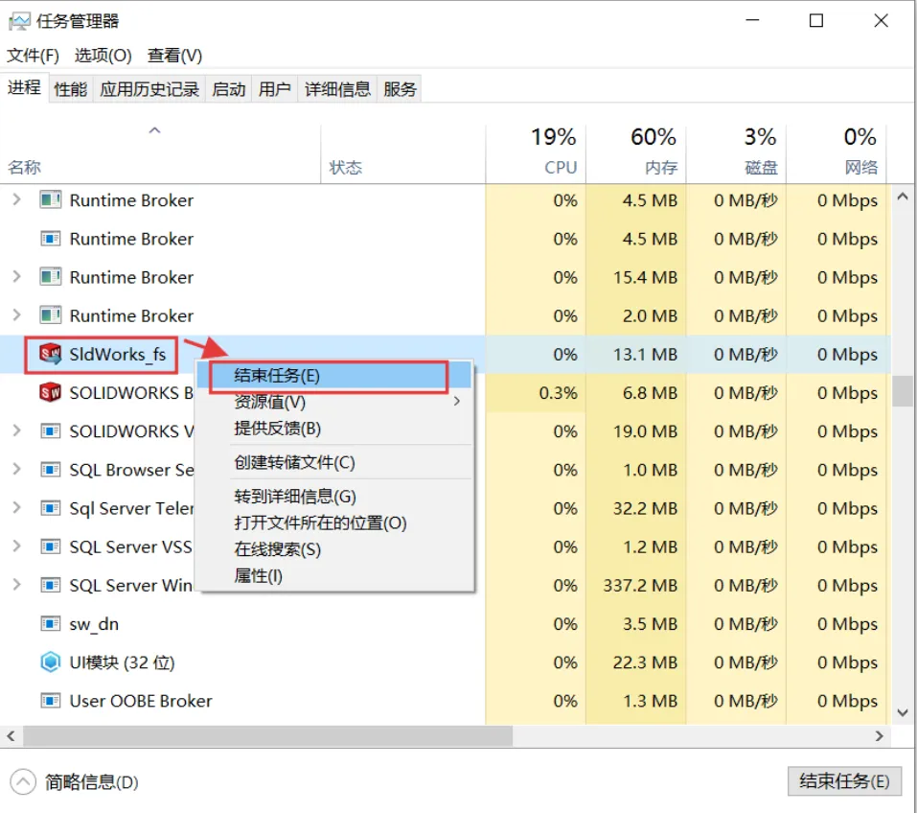Choose 提供反馈(B) in the context menu
Screen dimensions: 917x813
click(333, 429)
